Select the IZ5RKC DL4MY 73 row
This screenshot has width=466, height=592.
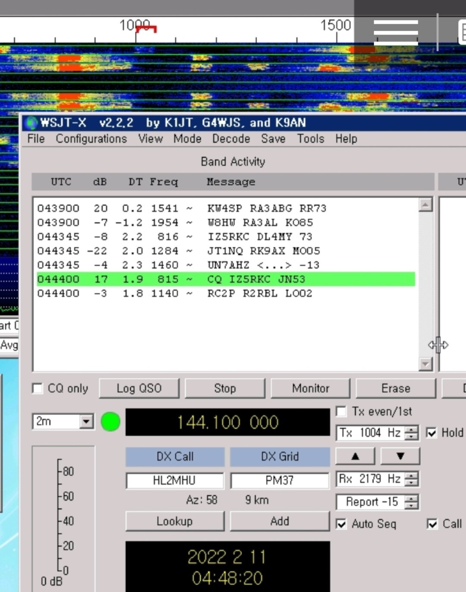(x=226, y=237)
